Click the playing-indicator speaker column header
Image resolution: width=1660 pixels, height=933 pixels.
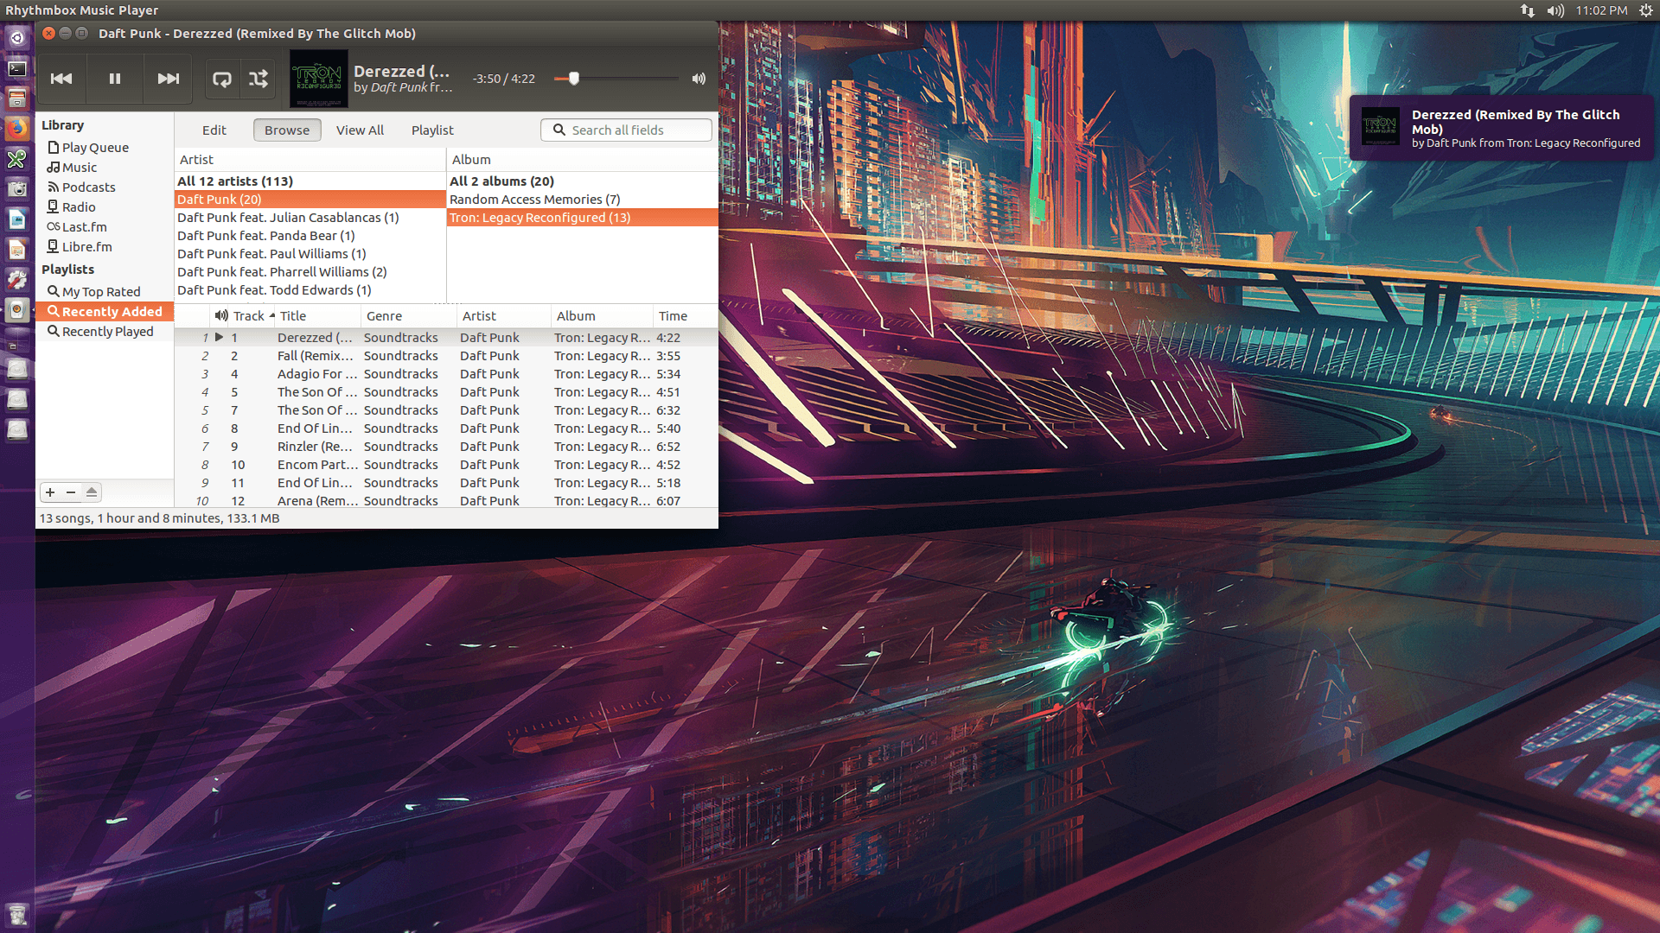221,316
